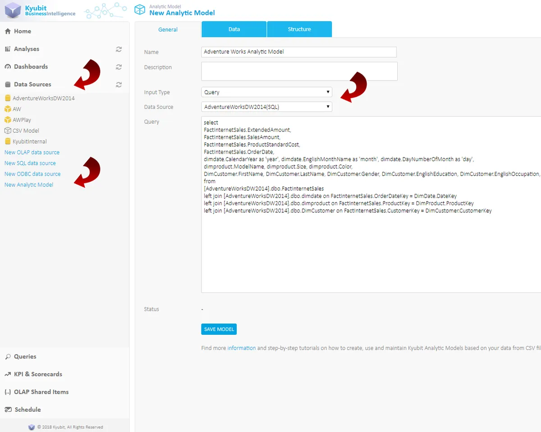Image resolution: width=541 pixels, height=432 pixels.
Task: Open the Analyses section
Action: pyautogui.click(x=27, y=49)
